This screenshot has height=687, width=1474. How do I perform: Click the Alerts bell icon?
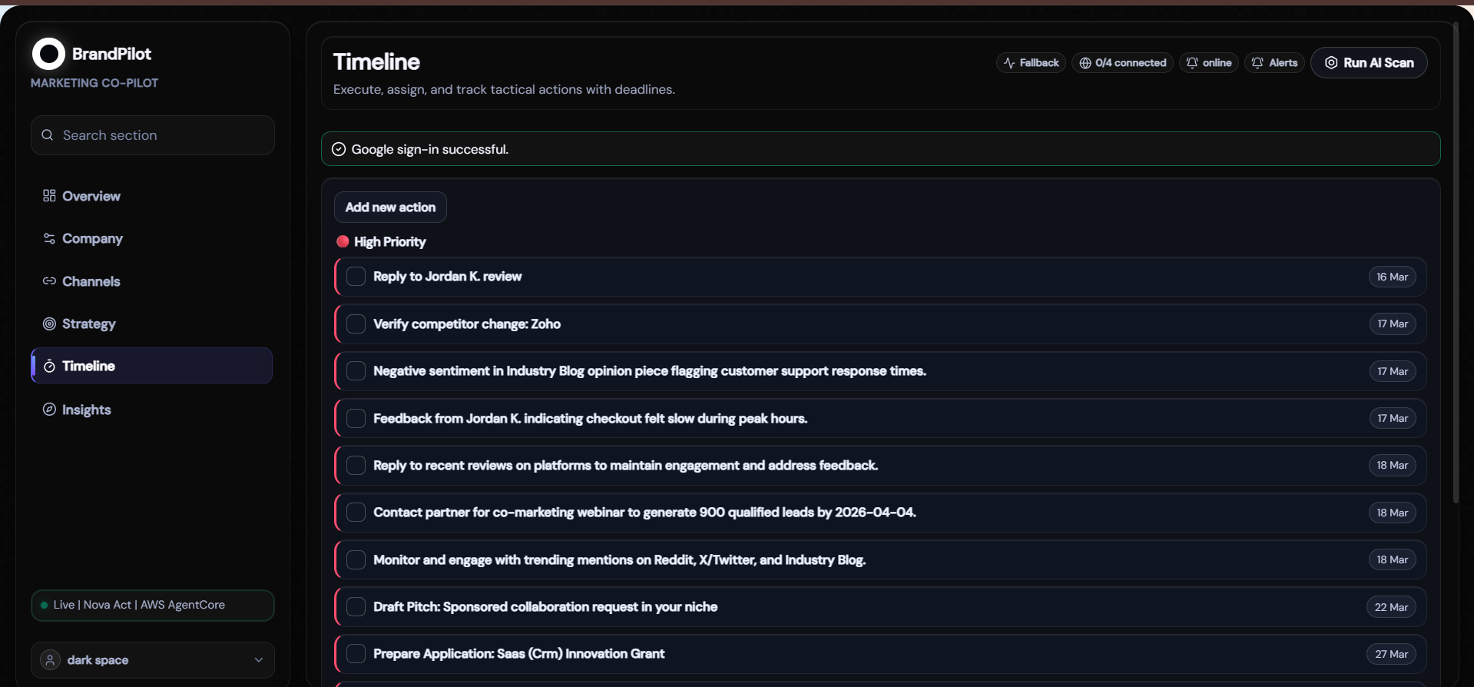(x=1257, y=63)
